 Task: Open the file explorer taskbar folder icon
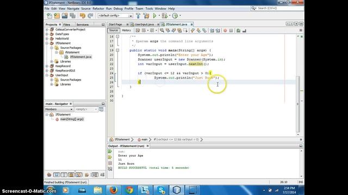(98, 190)
